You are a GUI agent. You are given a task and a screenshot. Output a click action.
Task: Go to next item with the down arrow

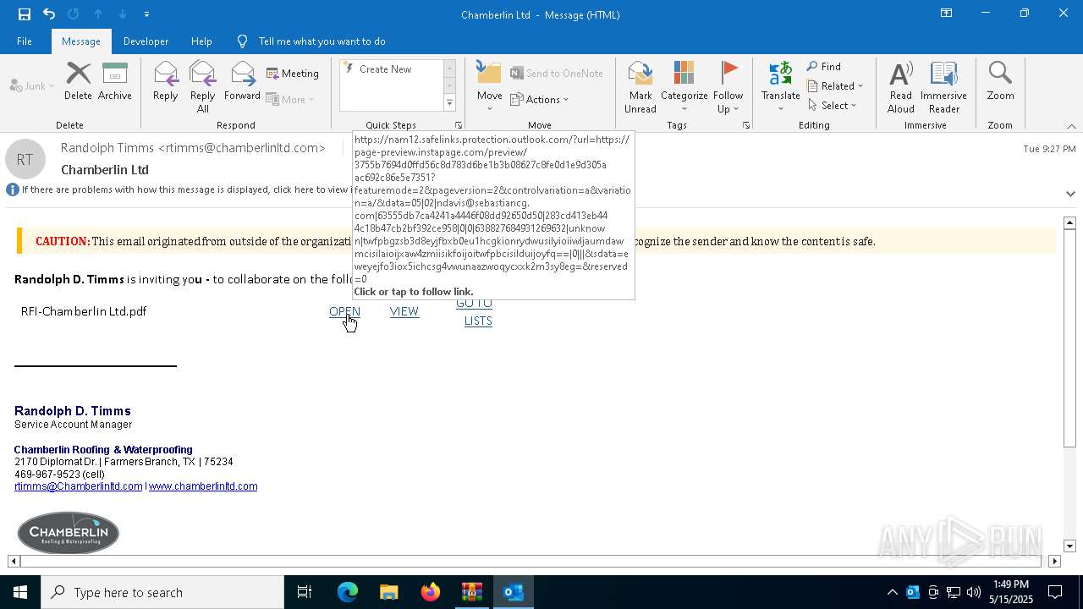tap(123, 14)
